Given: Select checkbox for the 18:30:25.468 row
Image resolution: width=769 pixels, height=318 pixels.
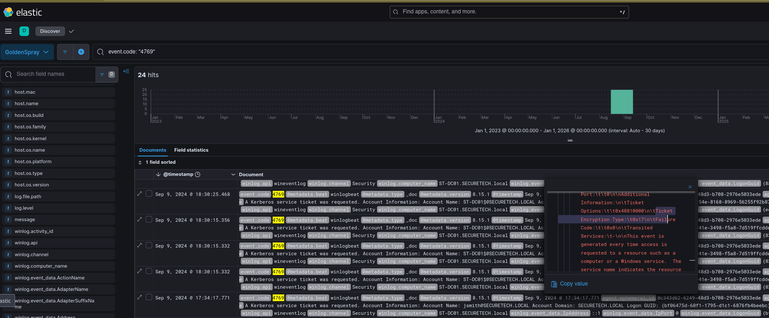Looking at the screenshot, I should (x=149, y=194).
